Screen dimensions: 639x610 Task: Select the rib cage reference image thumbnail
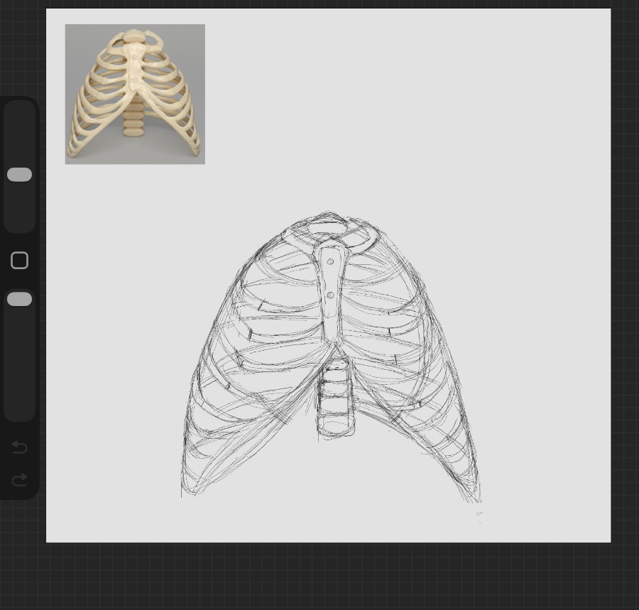[x=135, y=94]
